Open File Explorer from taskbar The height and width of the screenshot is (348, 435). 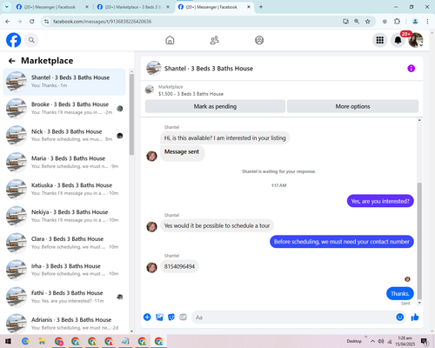tap(42, 341)
